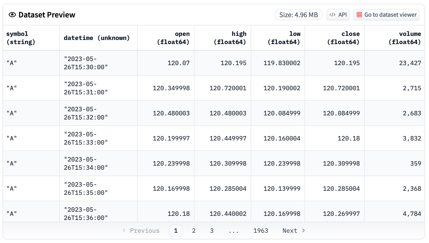Open page 3 of the dataset
This screenshot has height=243, width=429.
coord(212,230)
